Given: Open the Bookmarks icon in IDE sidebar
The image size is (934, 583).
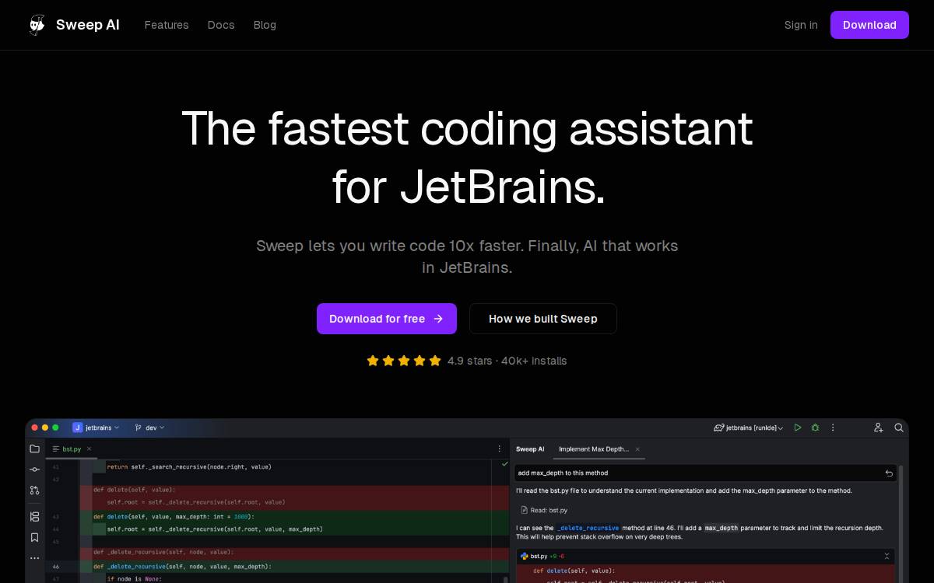Looking at the screenshot, I should [x=34, y=537].
